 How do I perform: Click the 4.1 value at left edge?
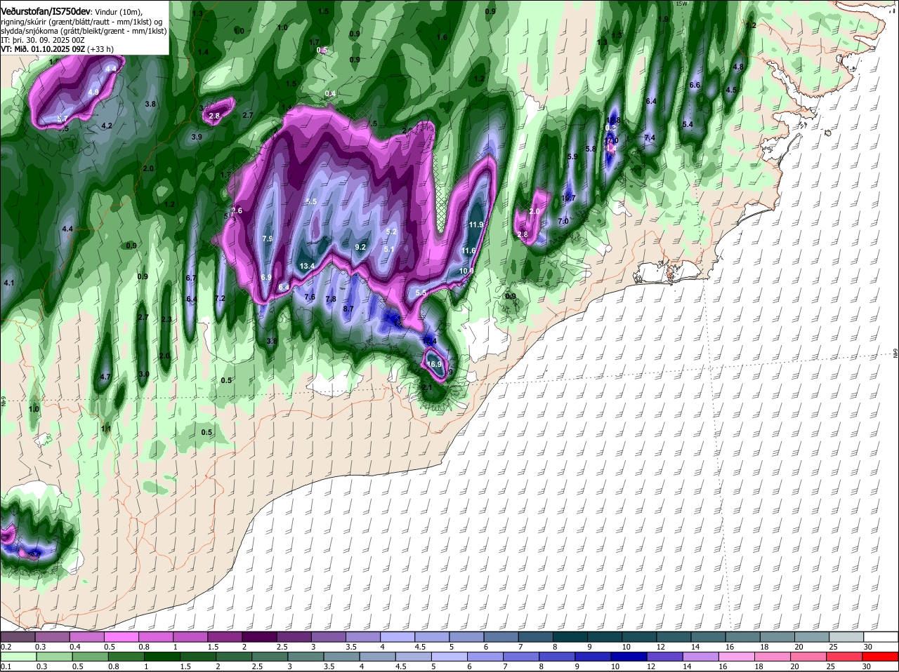point(9,283)
